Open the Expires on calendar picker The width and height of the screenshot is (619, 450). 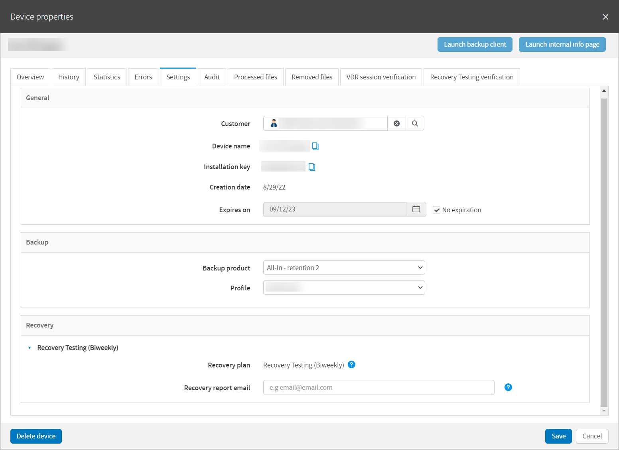click(x=416, y=209)
